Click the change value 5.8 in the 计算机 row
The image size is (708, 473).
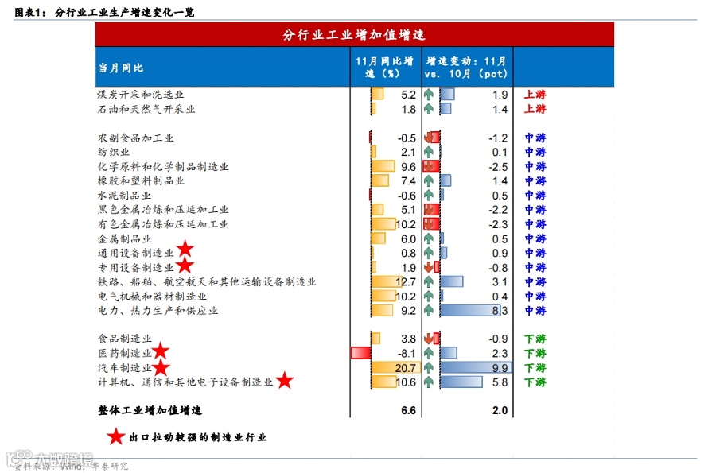coord(500,382)
